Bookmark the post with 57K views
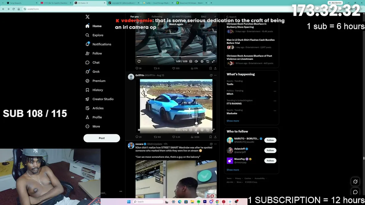 (x=210, y=68)
